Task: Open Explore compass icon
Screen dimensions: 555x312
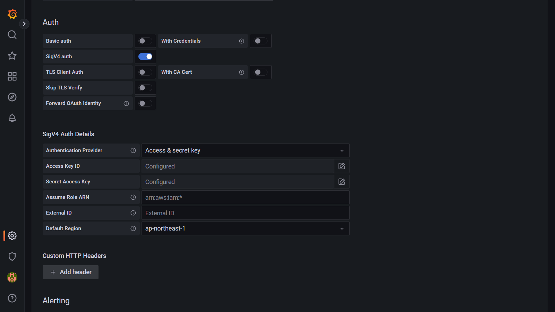Action: click(12, 97)
